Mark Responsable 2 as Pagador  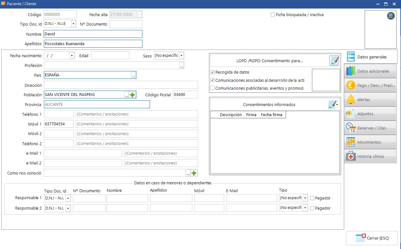point(312,208)
